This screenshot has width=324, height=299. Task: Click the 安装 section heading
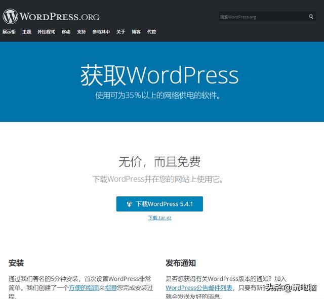16,263
